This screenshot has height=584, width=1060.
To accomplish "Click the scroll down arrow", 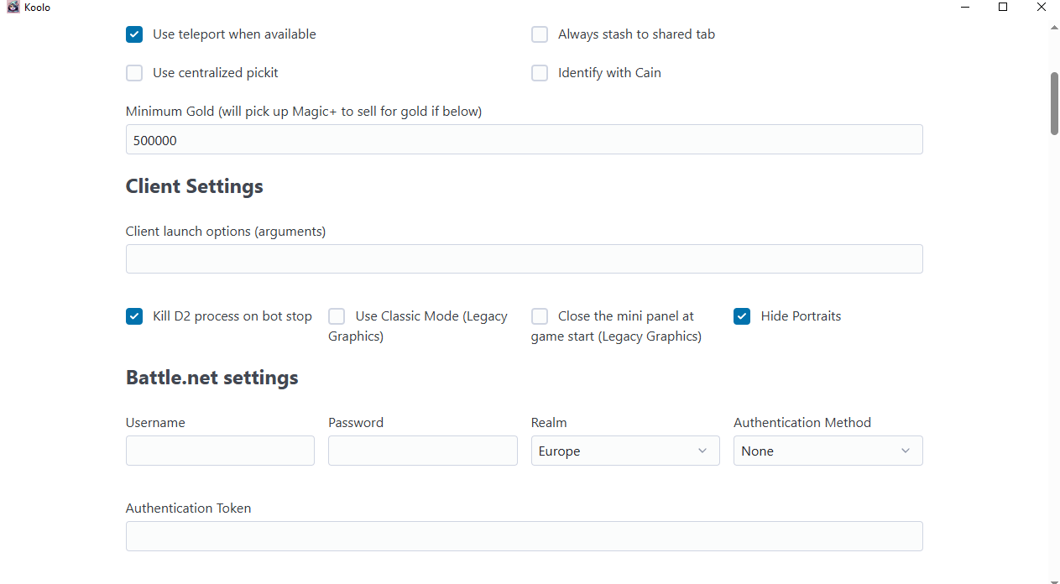I will pos(1054,578).
